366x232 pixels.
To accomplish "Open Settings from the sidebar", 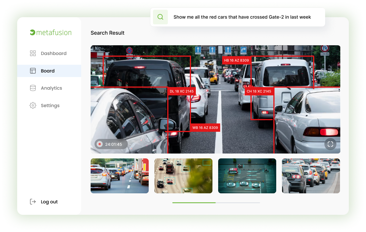I will click(x=50, y=105).
